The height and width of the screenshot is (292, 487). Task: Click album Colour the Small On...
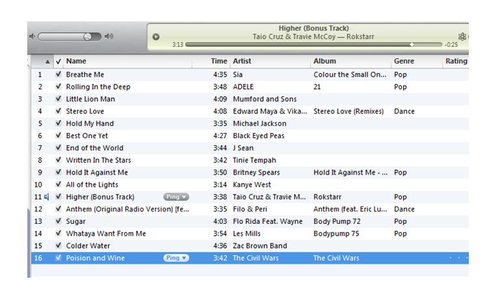pyautogui.click(x=350, y=75)
